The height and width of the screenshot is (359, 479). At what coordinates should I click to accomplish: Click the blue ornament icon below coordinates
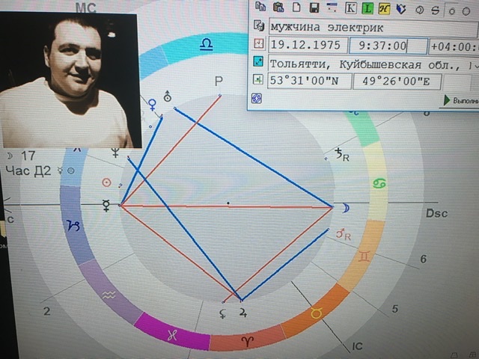click(256, 98)
